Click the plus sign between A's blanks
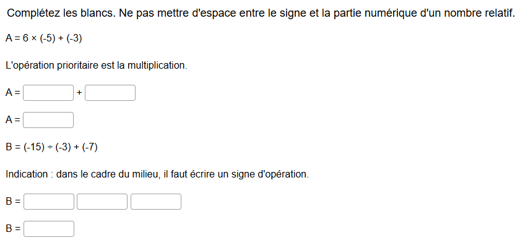This screenshot has width=520, height=248. click(x=79, y=93)
